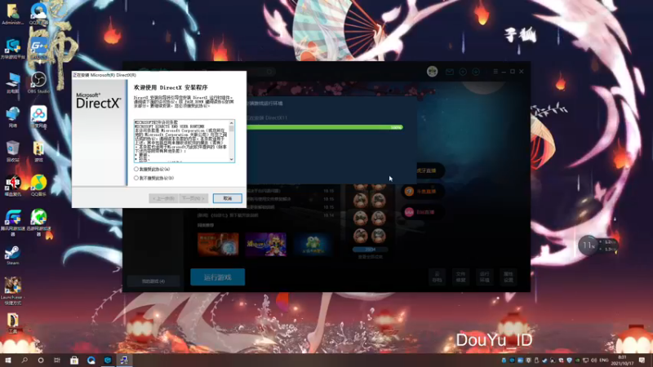The width and height of the screenshot is (653, 367).
Task: Open taskbar search magnifier
Action: click(24, 360)
